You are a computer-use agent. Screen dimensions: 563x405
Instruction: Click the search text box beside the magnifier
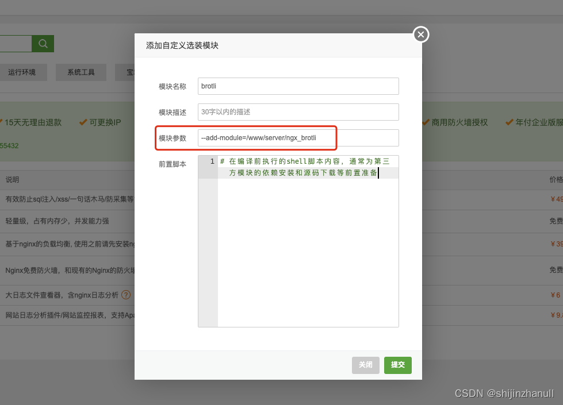[x=16, y=43]
